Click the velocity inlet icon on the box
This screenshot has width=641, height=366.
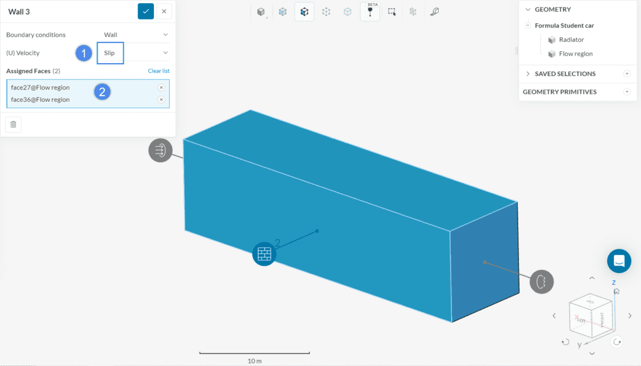pyautogui.click(x=161, y=150)
